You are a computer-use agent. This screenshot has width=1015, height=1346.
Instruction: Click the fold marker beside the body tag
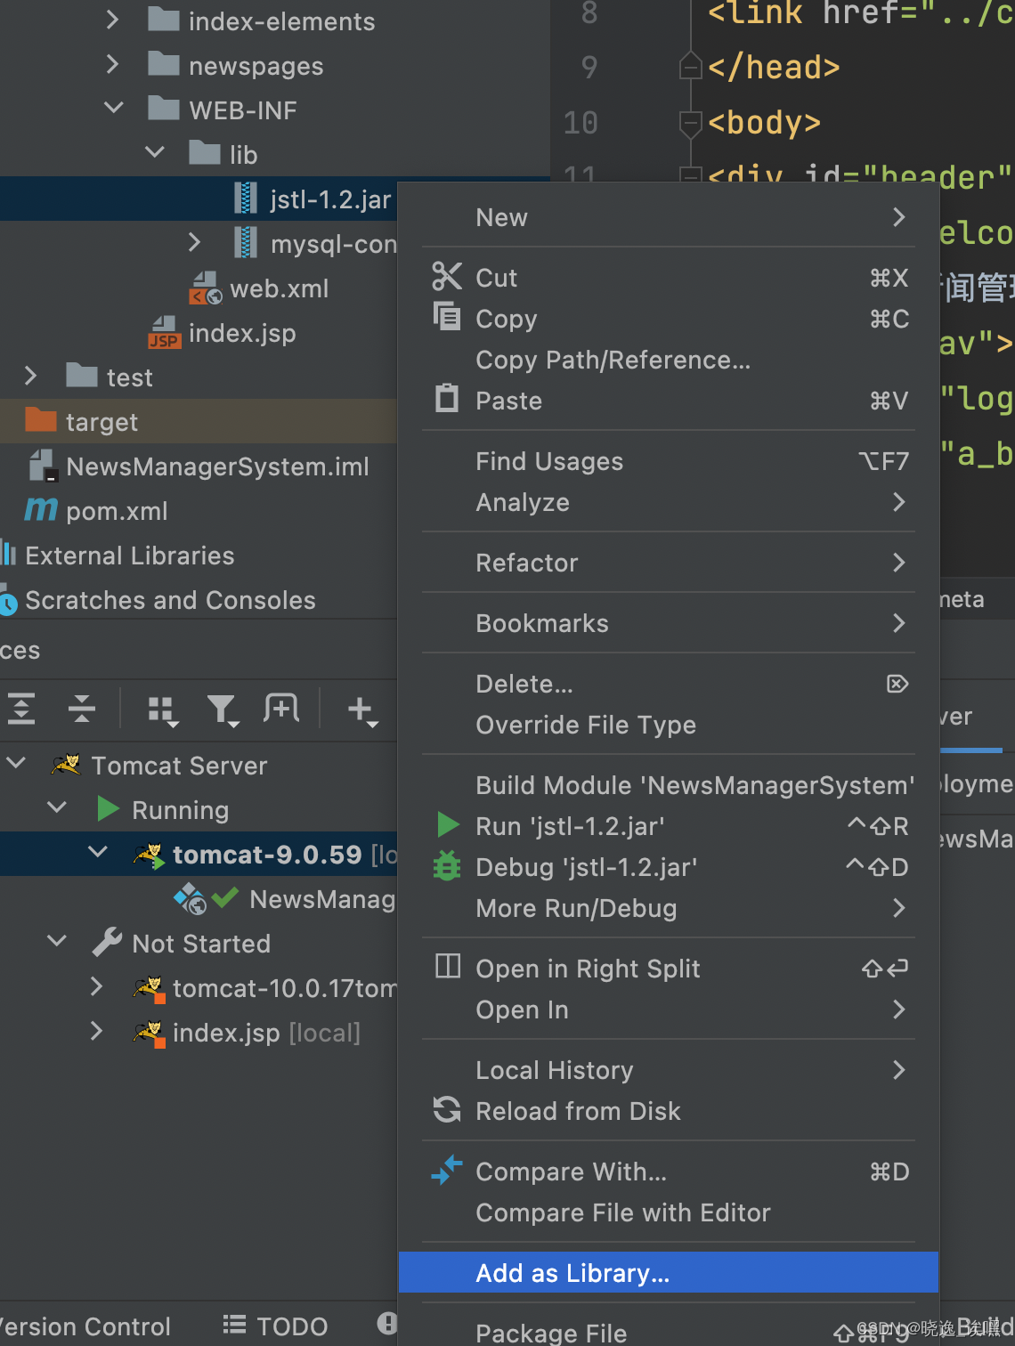(691, 122)
